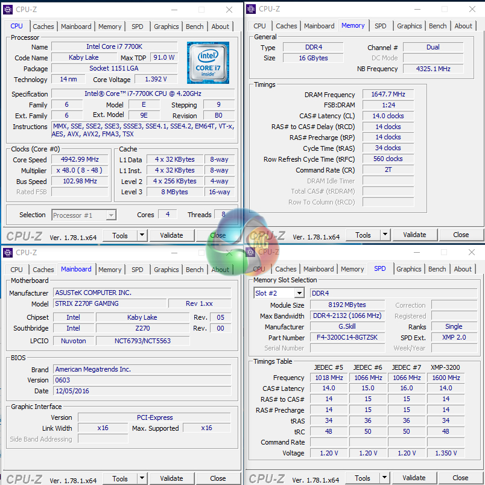
Task: Select Graphics tab in the motherboard info window
Action: (x=166, y=270)
